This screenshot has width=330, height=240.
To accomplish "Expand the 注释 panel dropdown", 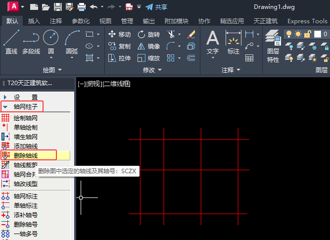I will point(238,70).
